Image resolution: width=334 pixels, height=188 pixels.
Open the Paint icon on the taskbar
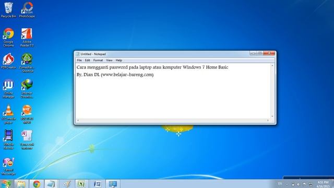tap(67, 184)
